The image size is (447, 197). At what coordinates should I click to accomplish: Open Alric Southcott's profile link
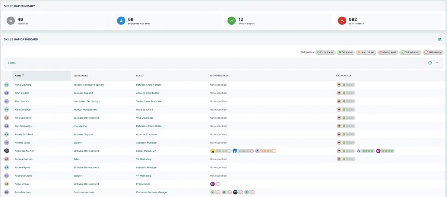coord(23,118)
